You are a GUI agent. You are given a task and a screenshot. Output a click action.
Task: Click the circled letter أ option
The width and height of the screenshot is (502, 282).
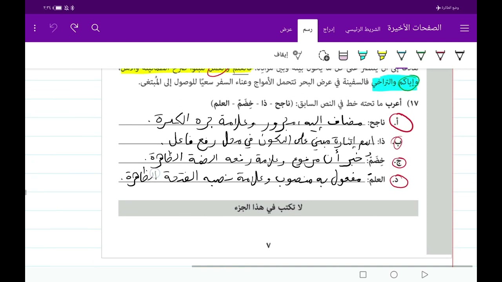(x=401, y=123)
